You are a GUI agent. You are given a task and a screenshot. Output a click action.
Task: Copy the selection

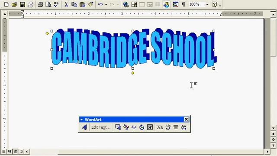(74, 4)
